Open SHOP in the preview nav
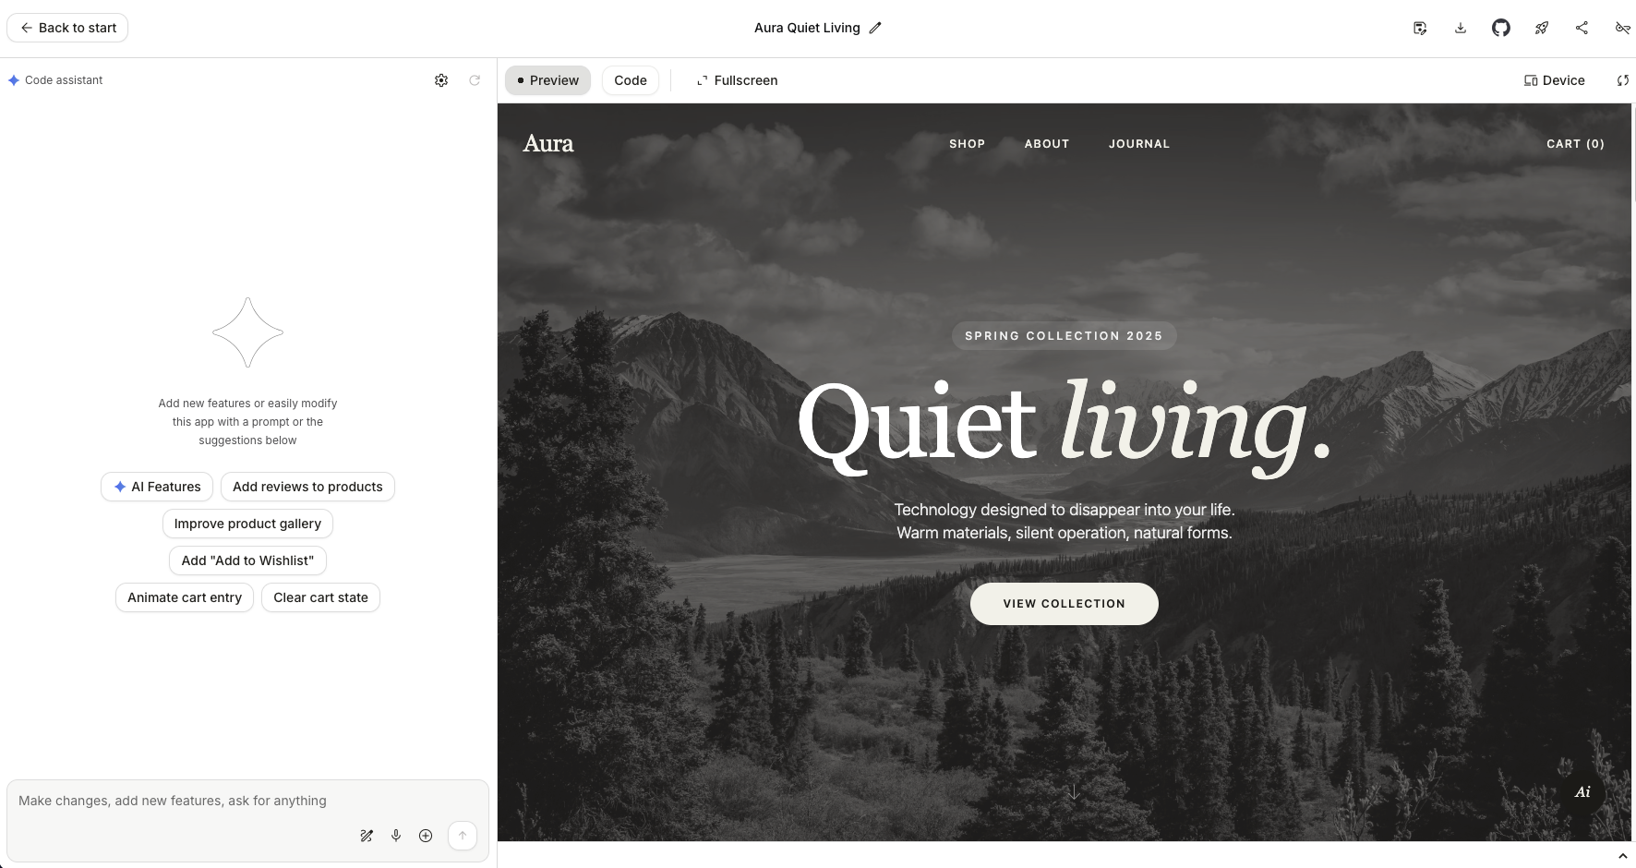This screenshot has width=1636, height=868. click(x=967, y=144)
